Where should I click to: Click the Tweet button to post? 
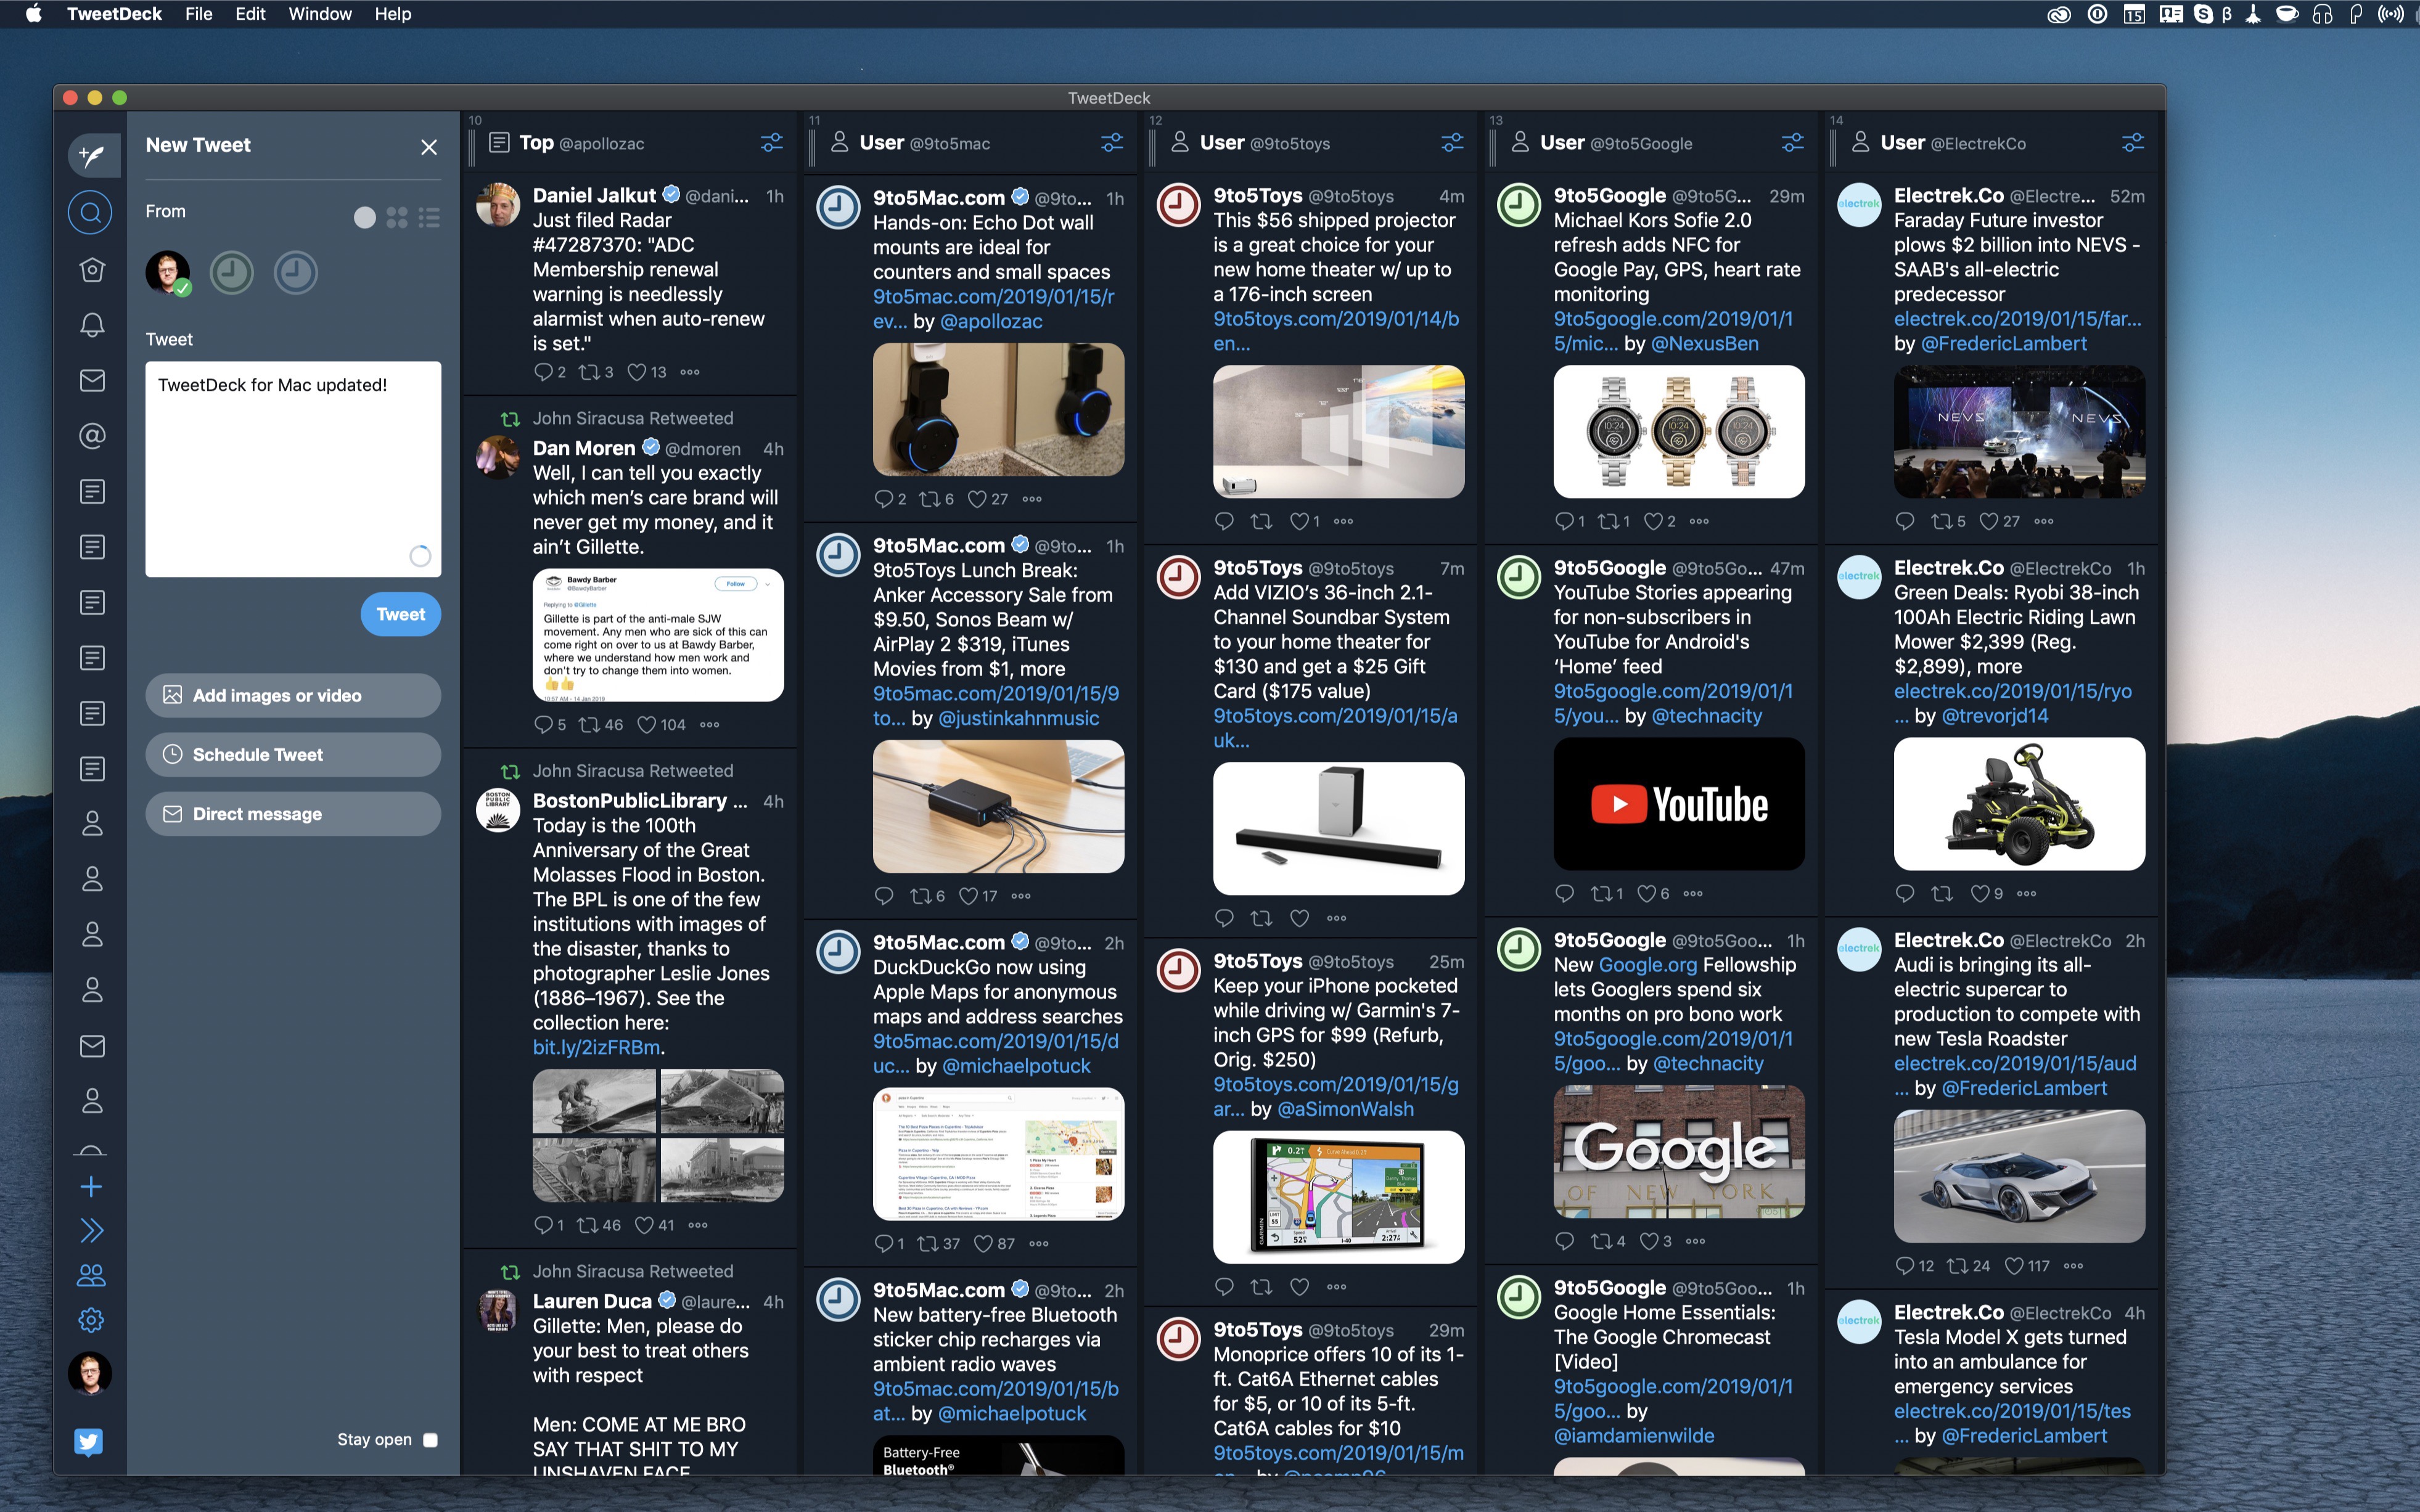(x=399, y=613)
